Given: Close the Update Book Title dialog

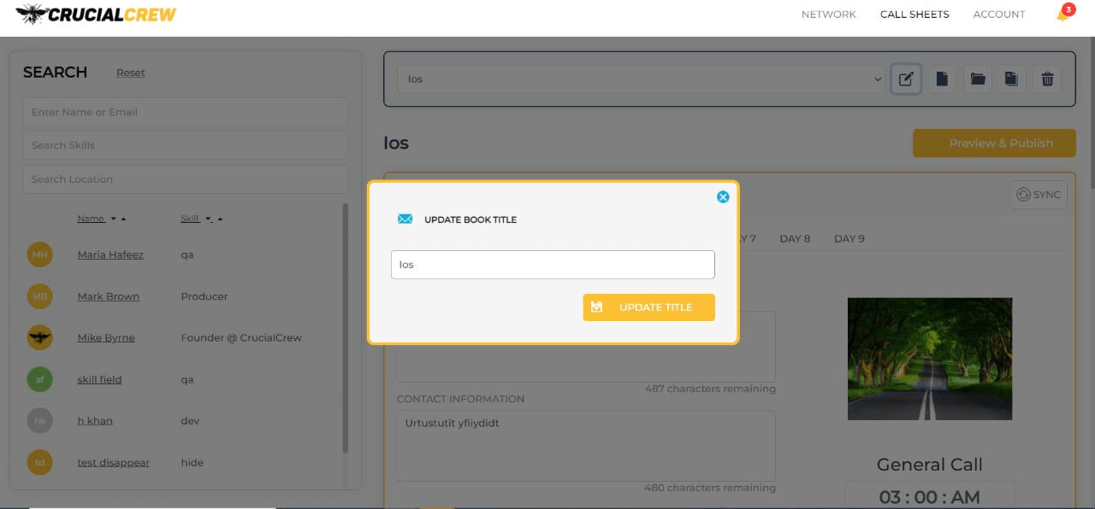Looking at the screenshot, I should (723, 197).
